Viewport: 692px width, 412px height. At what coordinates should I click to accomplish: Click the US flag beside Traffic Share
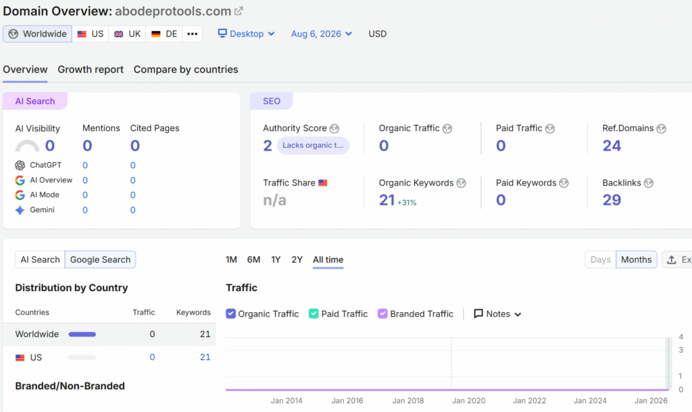point(323,183)
